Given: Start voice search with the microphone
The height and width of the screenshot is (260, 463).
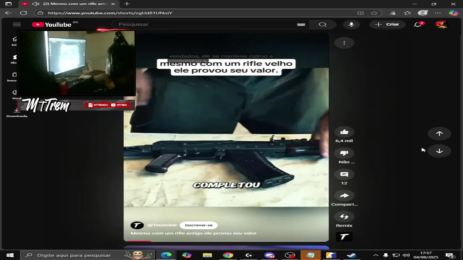Looking at the screenshot, I should [x=351, y=25].
